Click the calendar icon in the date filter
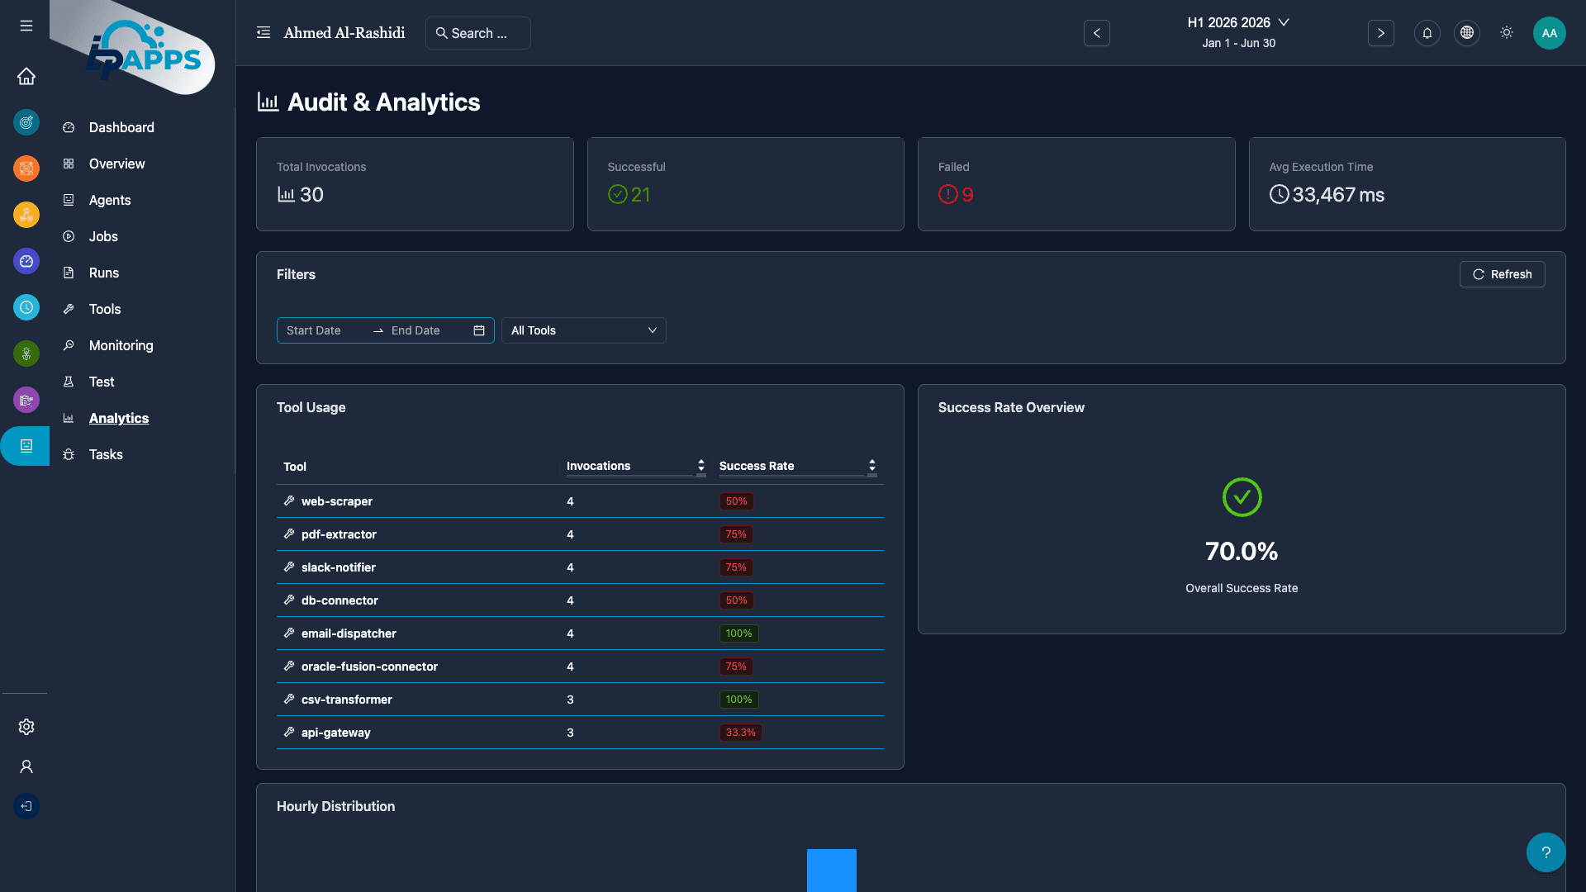 point(478,330)
